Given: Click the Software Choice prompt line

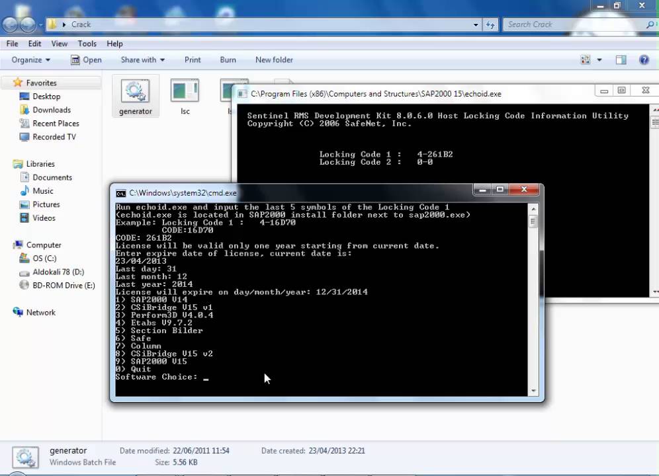Looking at the screenshot, I should click(x=162, y=377).
